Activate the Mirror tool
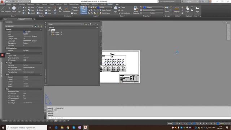Viewport: 231px width, 130px height. [x=40, y=10]
